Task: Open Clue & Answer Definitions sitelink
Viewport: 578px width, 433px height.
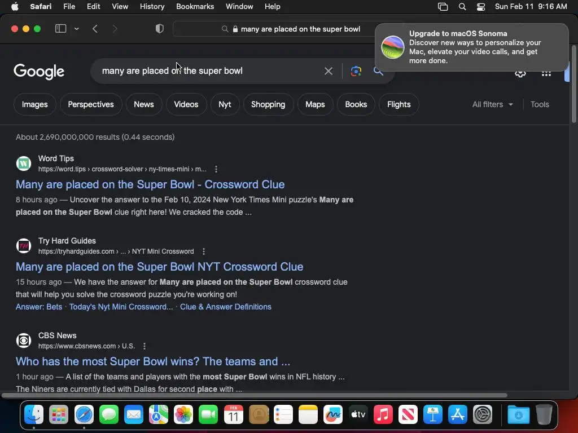Action: 226,307
